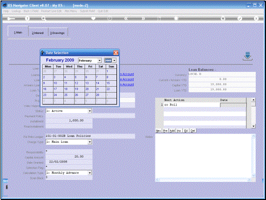The width and height of the screenshot is (266, 200).
Task: Click the circled X quit icon in toolbar
Action: [x=256, y=18]
